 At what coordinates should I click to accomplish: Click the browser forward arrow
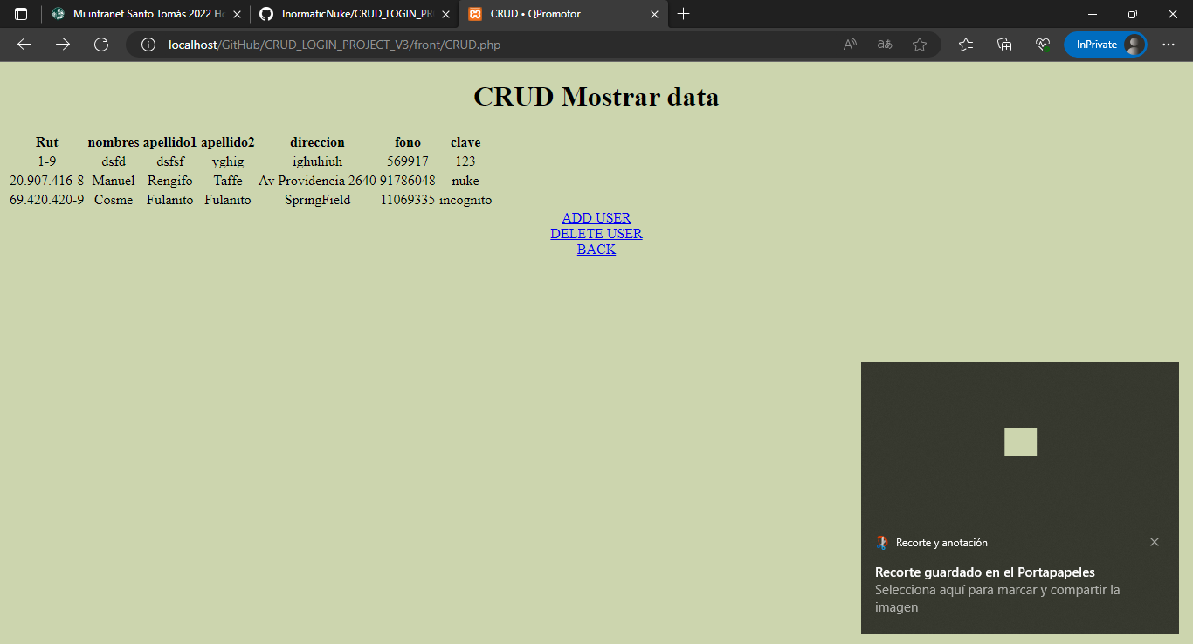tap(62, 45)
